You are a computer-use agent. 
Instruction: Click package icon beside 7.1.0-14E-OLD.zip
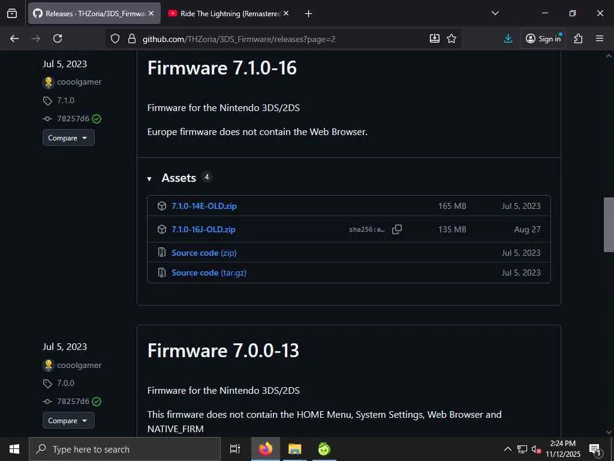162,206
